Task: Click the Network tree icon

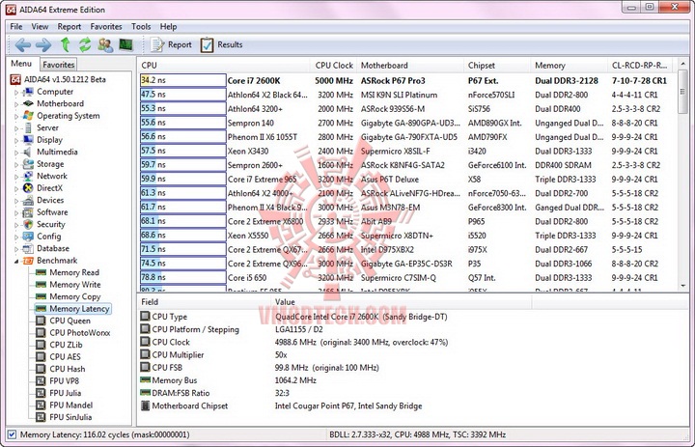Action: [28, 176]
